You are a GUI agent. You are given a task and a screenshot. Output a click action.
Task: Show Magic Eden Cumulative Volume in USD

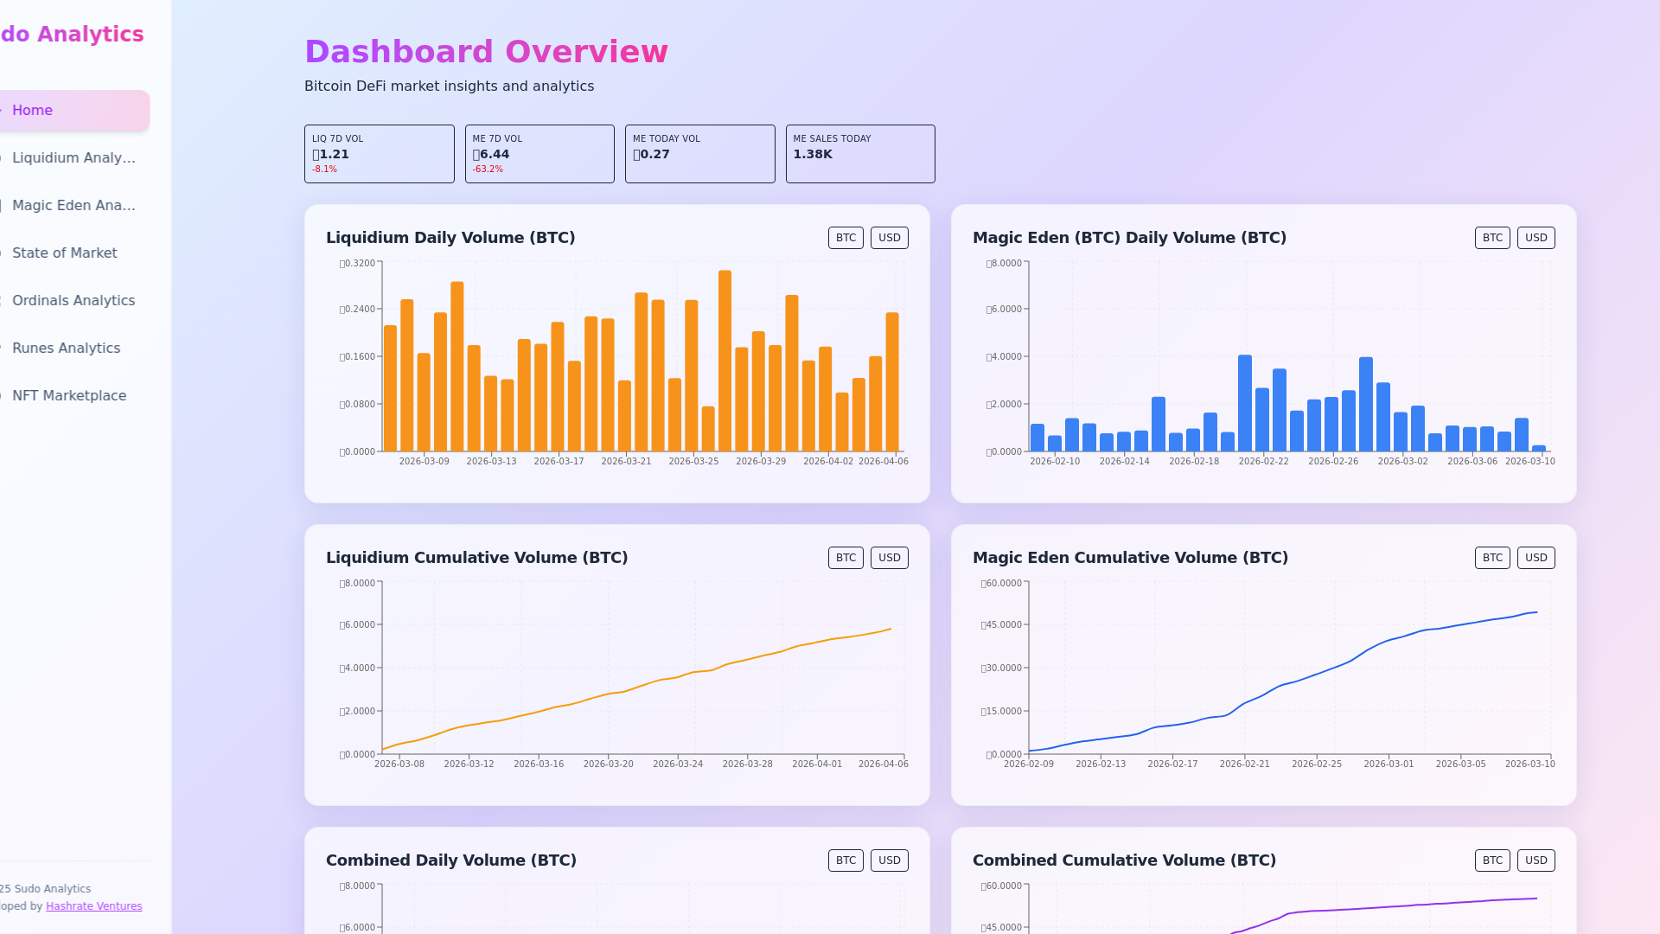(1535, 558)
